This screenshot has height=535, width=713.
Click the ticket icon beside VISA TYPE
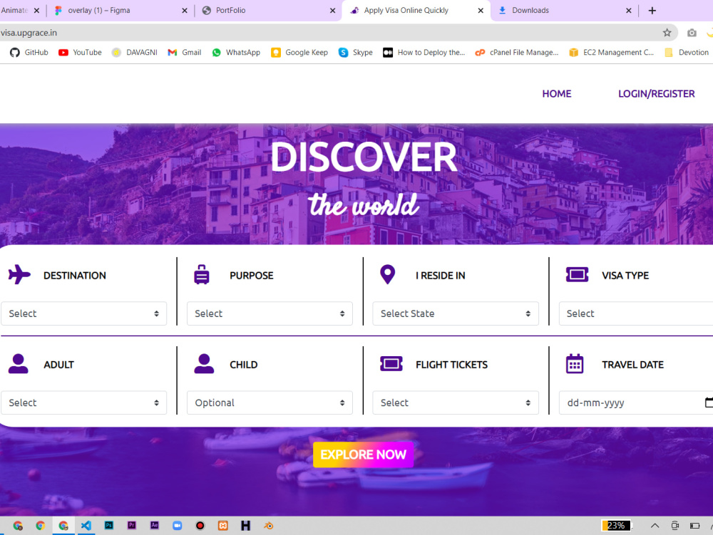tap(577, 274)
